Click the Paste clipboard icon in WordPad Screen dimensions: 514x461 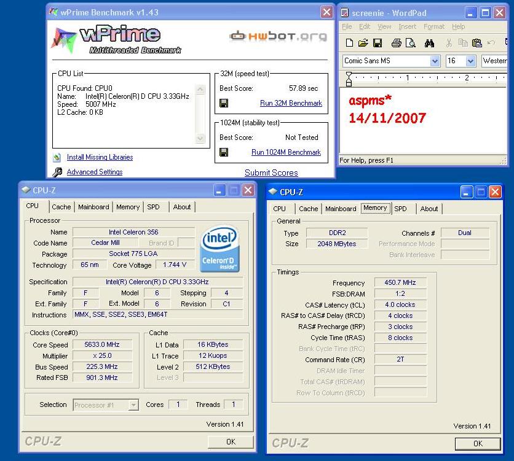tap(477, 43)
